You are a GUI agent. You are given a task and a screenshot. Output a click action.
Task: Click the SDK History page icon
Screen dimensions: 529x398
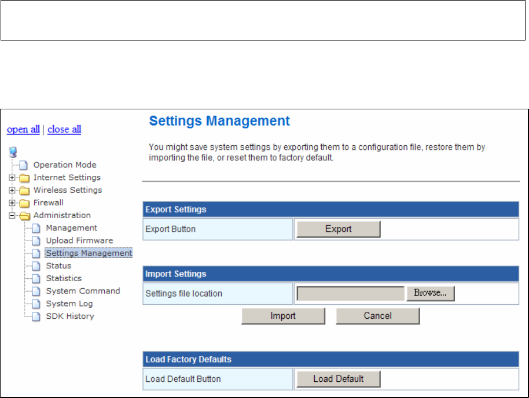(x=36, y=316)
